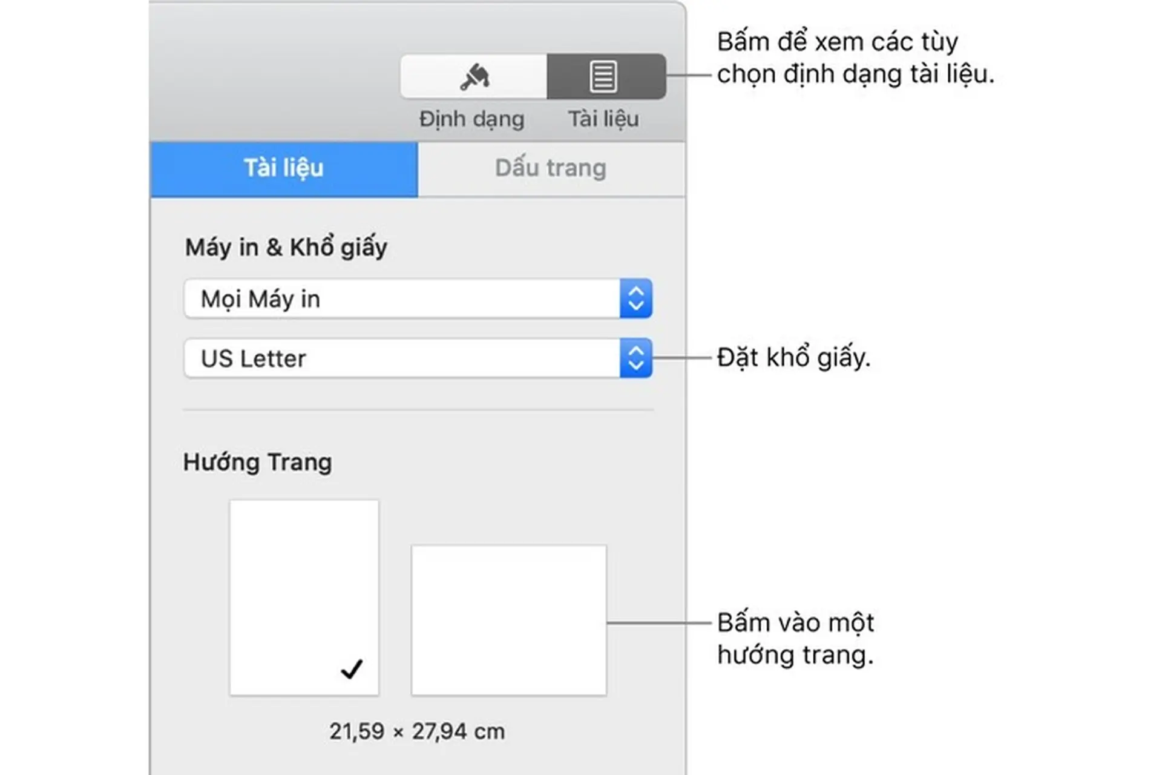Click the Tài liệu label under document icon

click(x=603, y=119)
